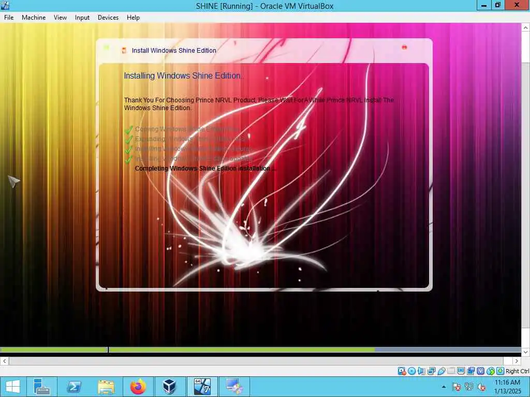The width and height of the screenshot is (530, 397).
Task: Click the audio status icon in VirtualBox
Action: (421, 371)
